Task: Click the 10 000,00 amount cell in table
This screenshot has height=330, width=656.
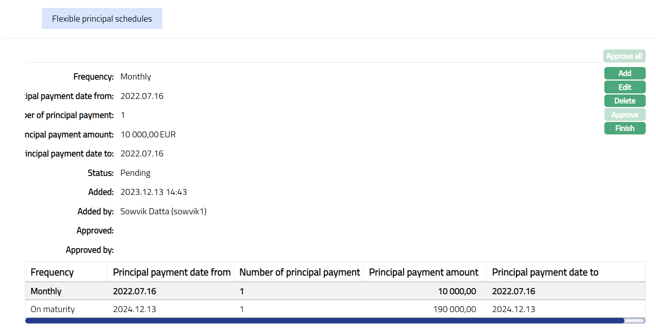Action: (x=457, y=291)
